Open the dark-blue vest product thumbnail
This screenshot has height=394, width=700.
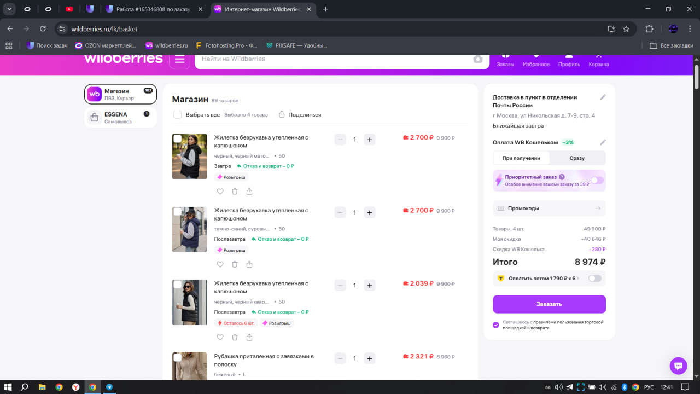[x=190, y=229]
